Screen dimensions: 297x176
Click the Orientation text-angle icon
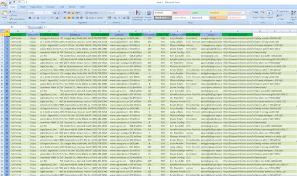click(x=78, y=13)
